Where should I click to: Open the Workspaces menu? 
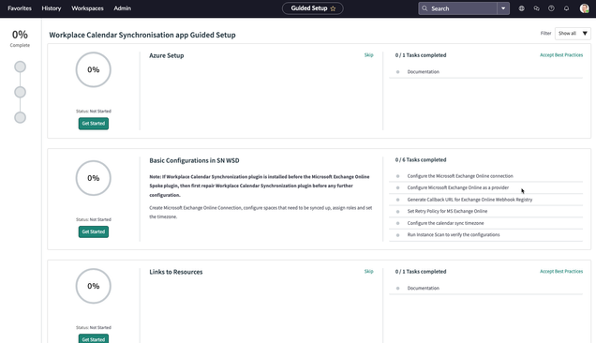[x=87, y=8]
